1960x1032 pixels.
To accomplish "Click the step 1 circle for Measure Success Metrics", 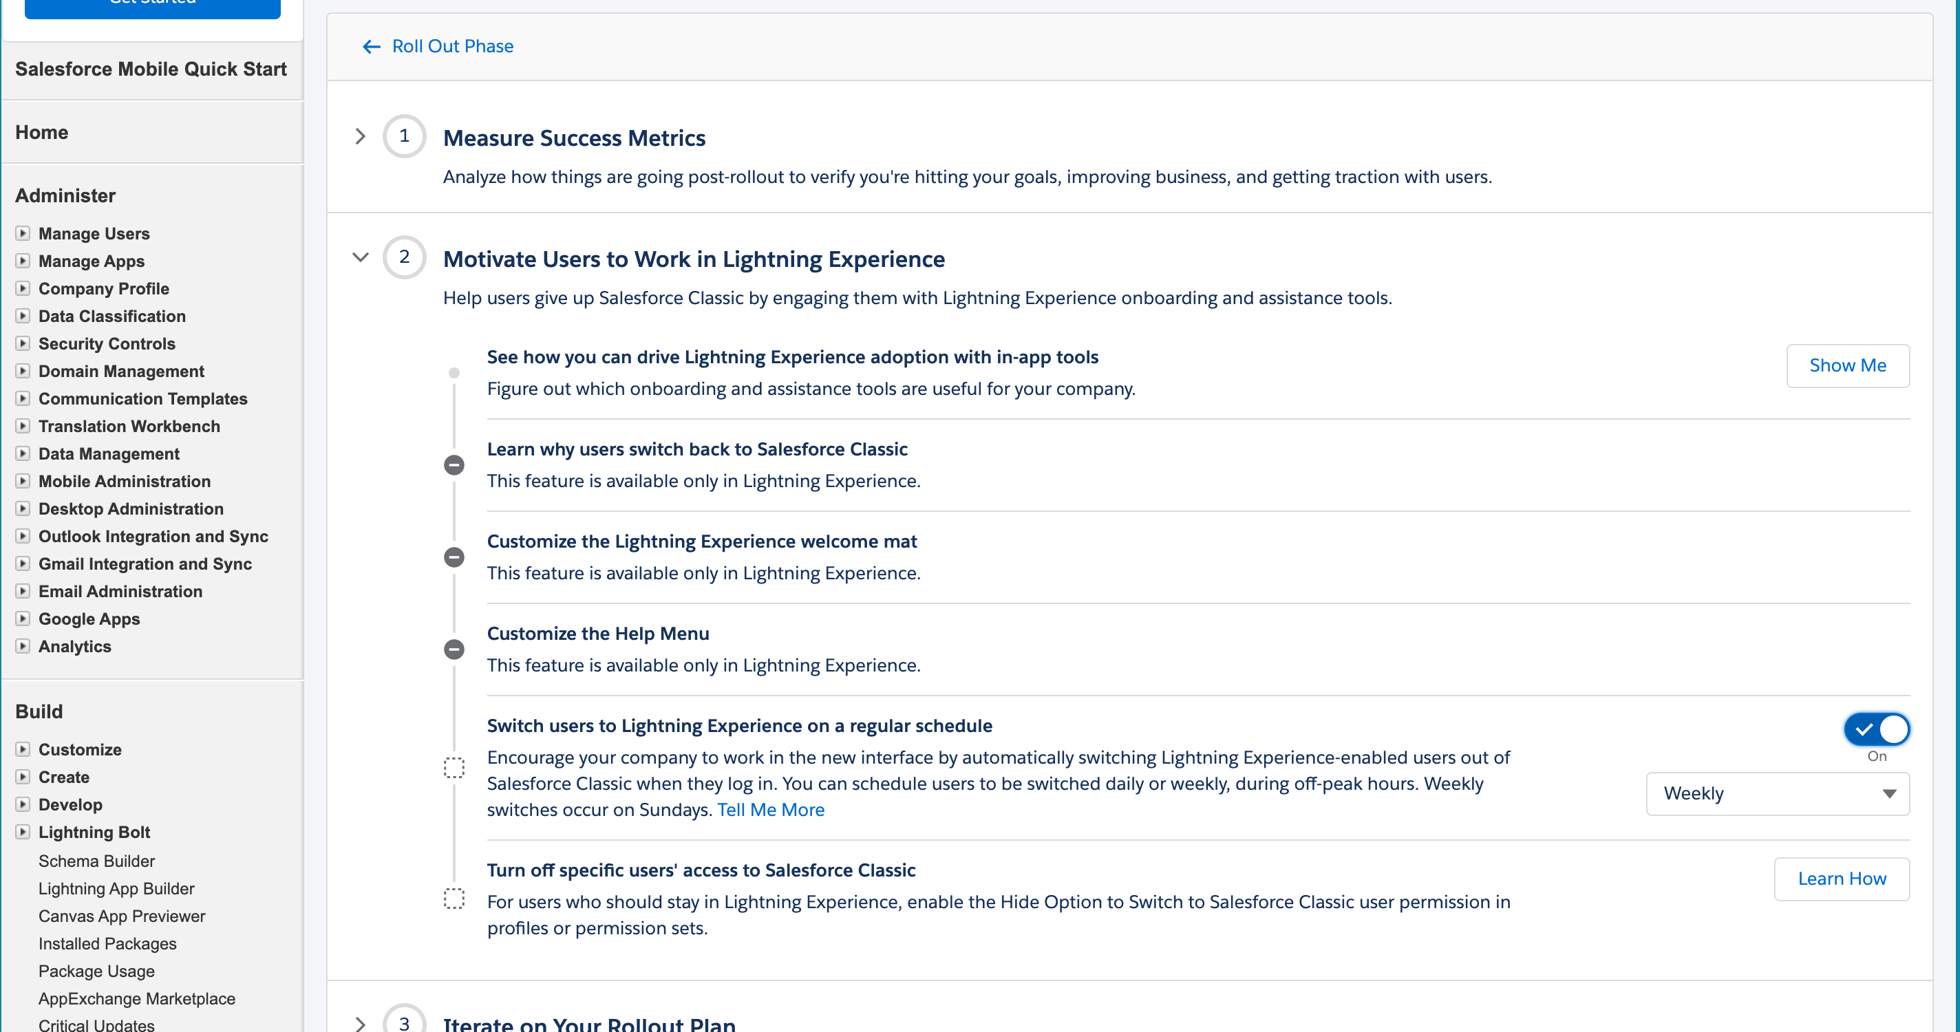I will [x=404, y=136].
